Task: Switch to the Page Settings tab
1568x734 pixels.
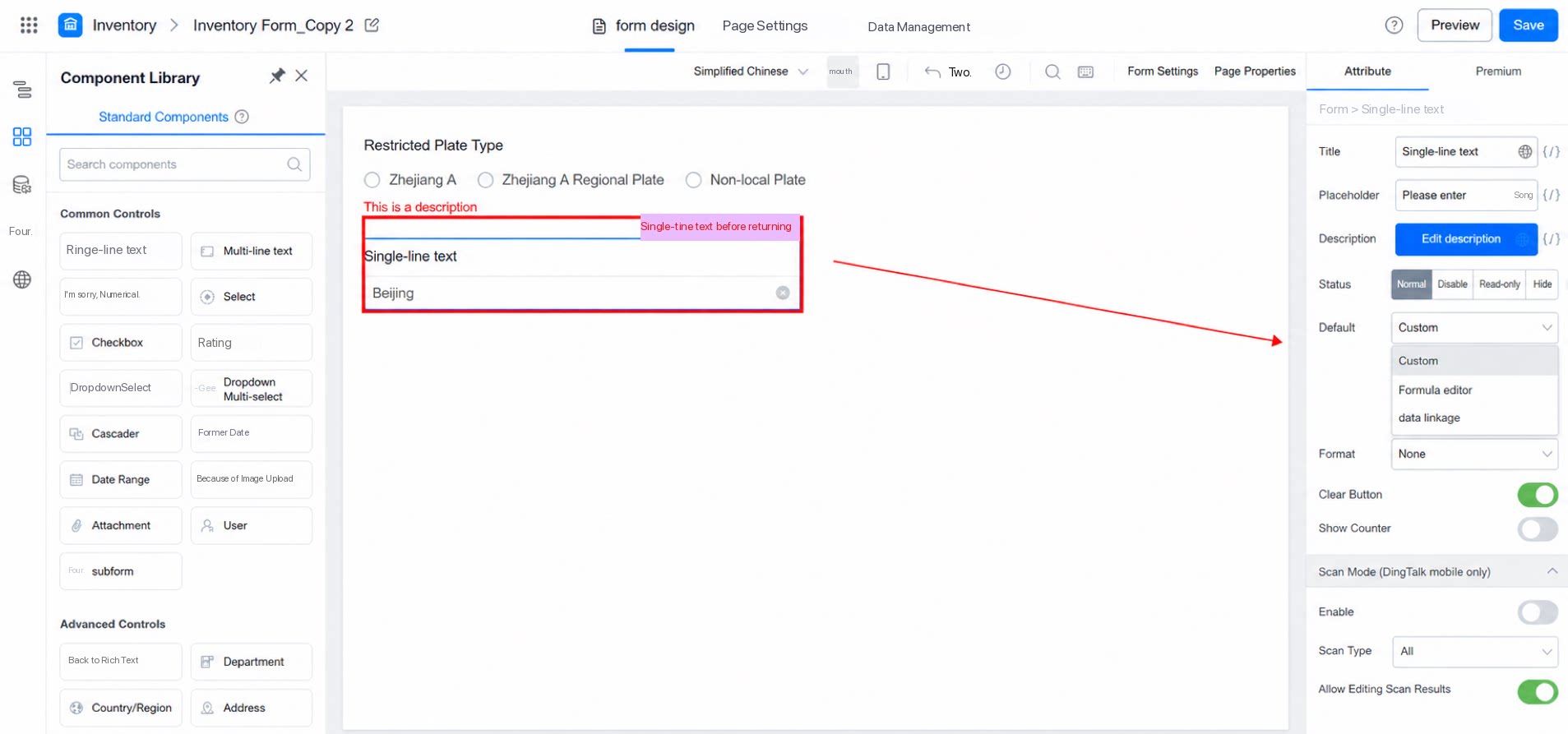Action: click(765, 25)
